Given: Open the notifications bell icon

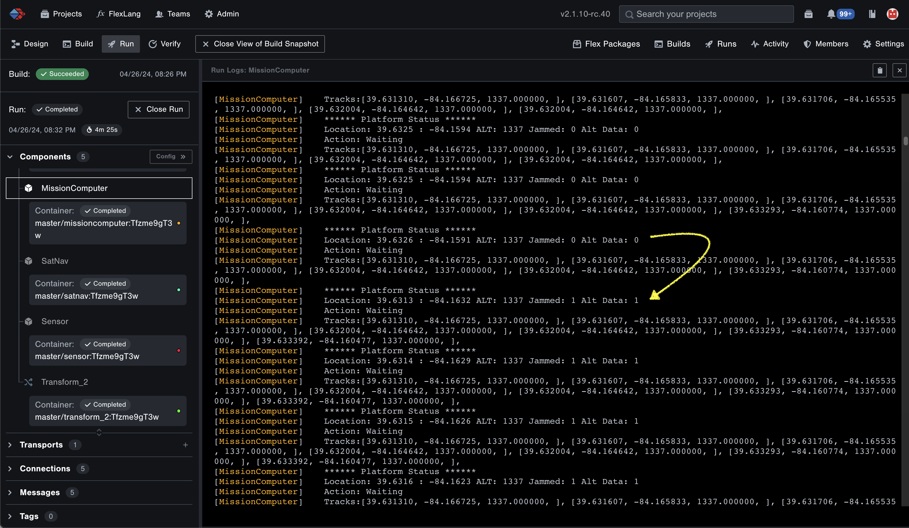Looking at the screenshot, I should [x=831, y=14].
